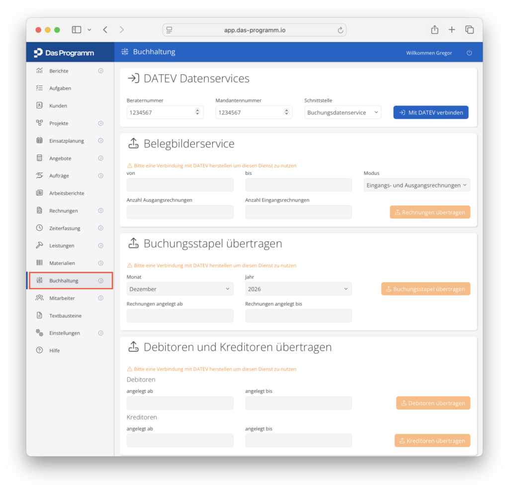This screenshot has width=509, height=491.
Task: Open the Monat dropdown showing Dezember
Action: (179, 289)
